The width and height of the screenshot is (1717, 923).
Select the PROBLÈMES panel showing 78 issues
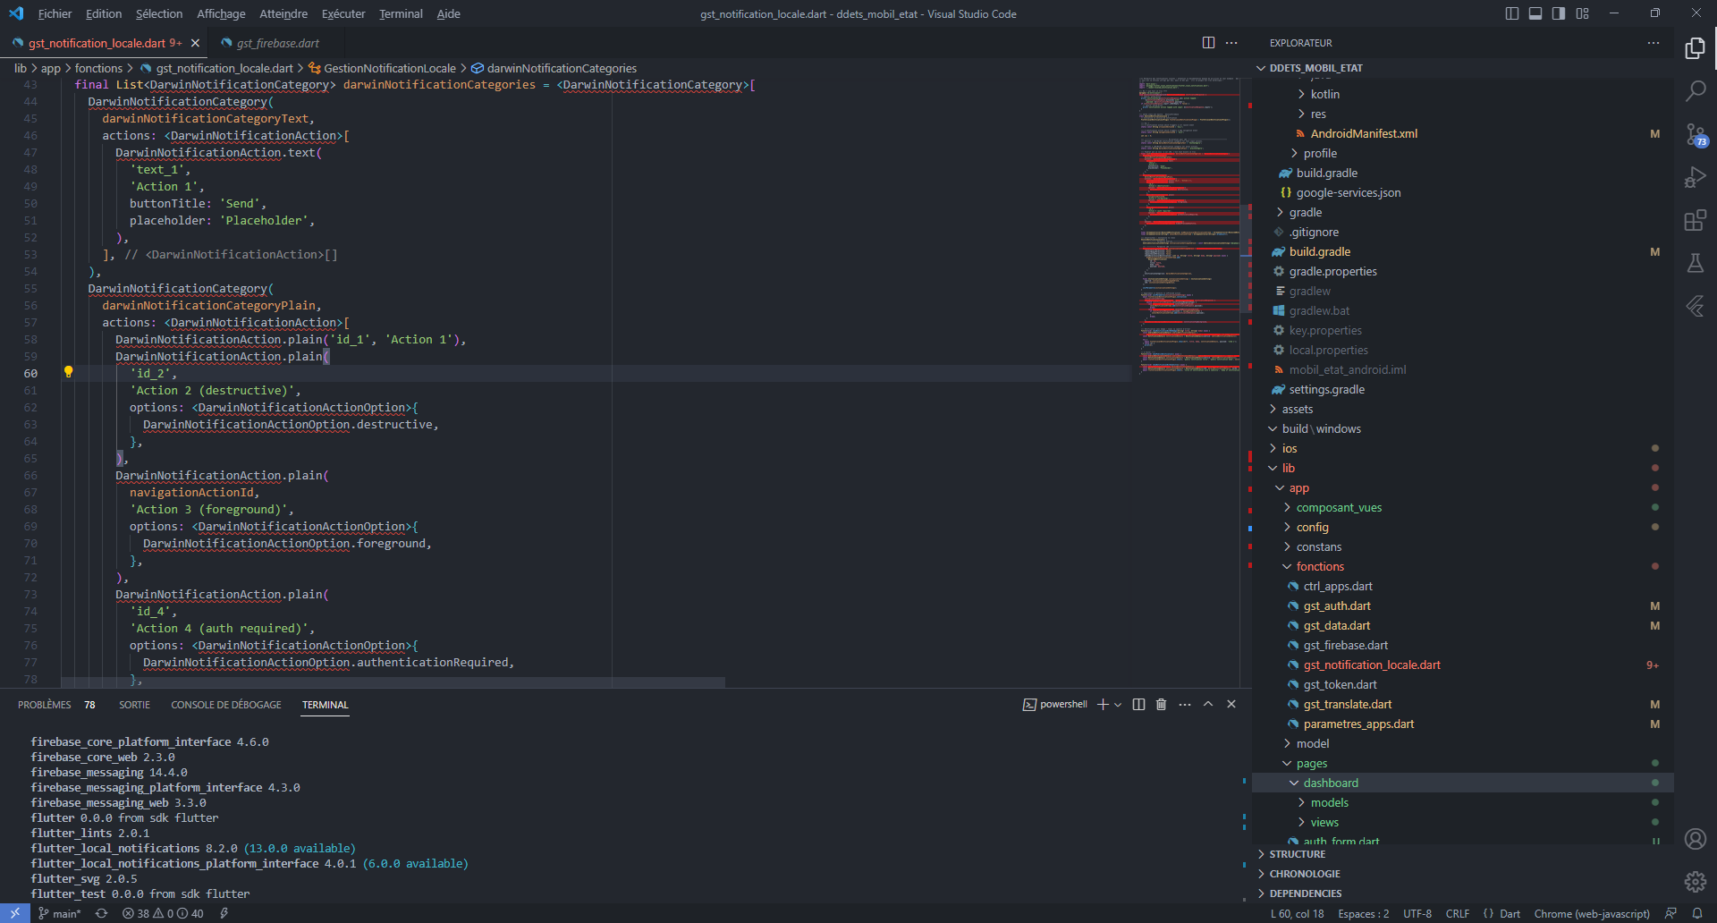pyautogui.click(x=45, y=704)
